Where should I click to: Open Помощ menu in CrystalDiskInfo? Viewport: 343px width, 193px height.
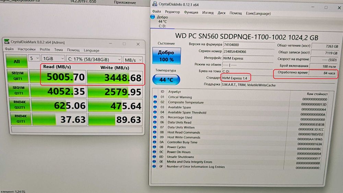tap(236, 13)
